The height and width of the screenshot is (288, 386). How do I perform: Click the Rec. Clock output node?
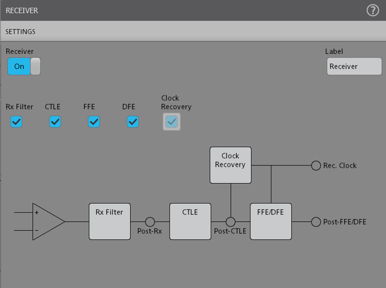(x=316, y=166)
